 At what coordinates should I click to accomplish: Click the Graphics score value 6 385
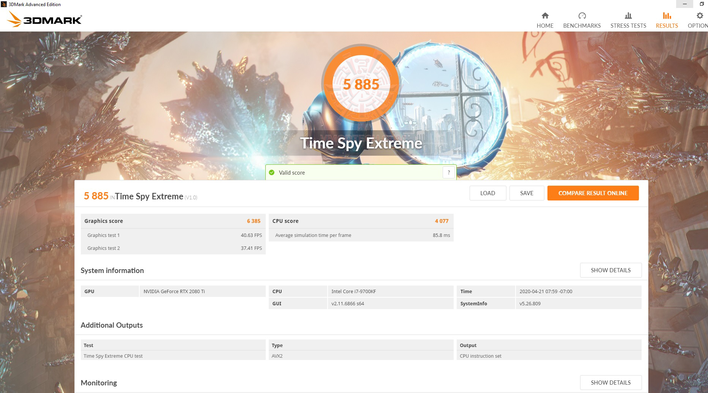(254, 221)
